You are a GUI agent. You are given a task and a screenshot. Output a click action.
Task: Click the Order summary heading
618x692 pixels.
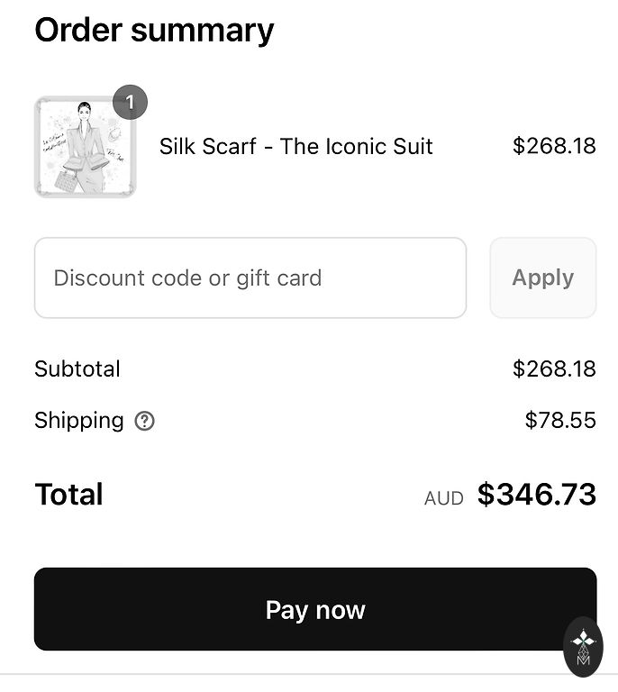(154, 30)
